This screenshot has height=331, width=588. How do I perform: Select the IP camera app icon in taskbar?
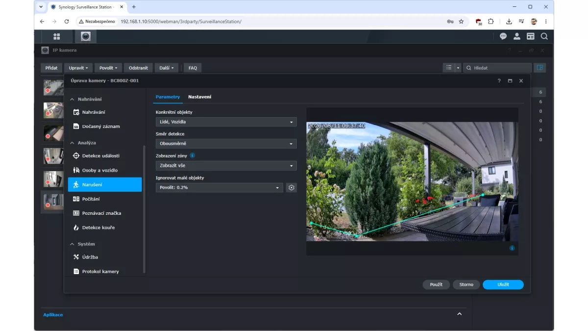[86, 36]
